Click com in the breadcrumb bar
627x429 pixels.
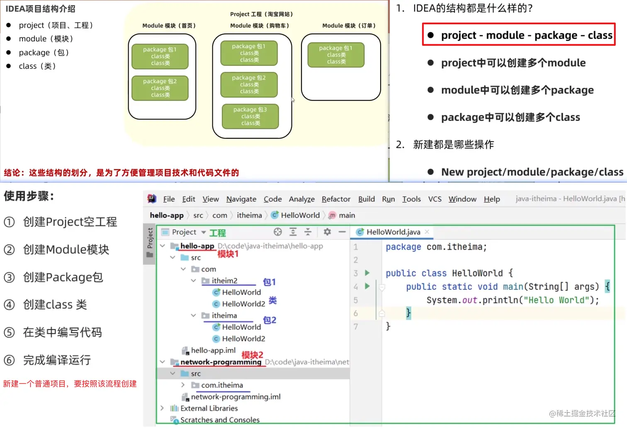(220, 215)
